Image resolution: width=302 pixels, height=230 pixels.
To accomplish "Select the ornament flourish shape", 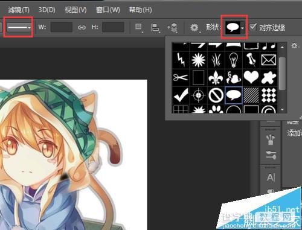I will [x=233, y=77].
